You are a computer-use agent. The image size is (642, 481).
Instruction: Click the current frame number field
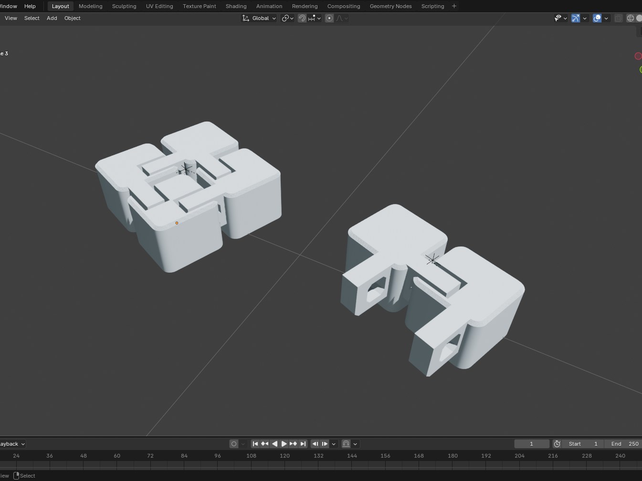[x=531, y=444]
